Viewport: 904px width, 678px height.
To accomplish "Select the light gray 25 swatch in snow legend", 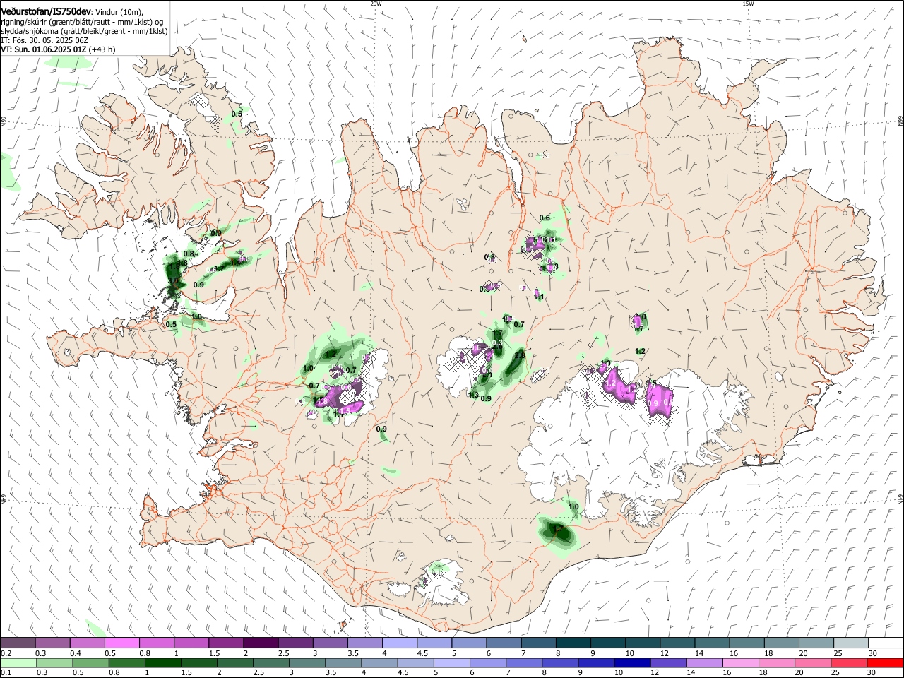I will pos(851,643).
